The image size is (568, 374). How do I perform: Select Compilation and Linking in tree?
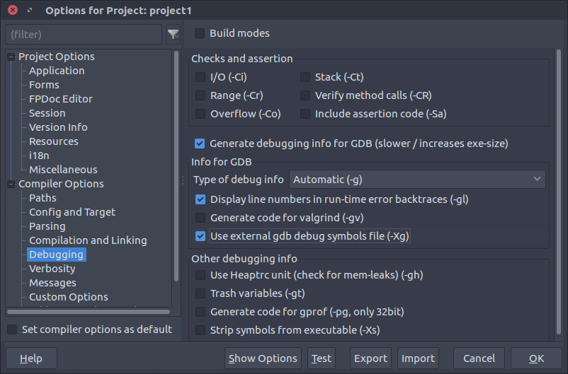tap(88, 240)
